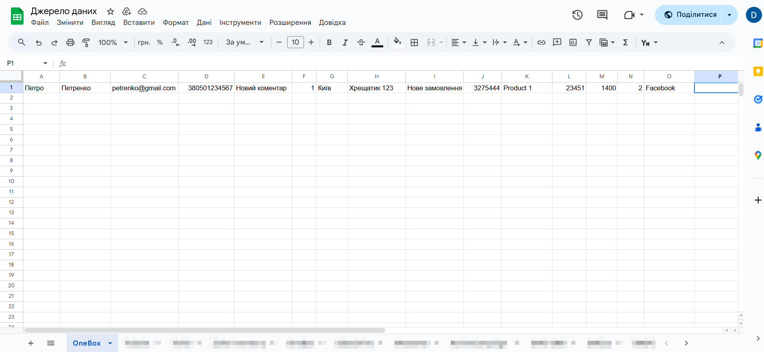
Task: Open the Keep side panel
Action: [758, 71]
